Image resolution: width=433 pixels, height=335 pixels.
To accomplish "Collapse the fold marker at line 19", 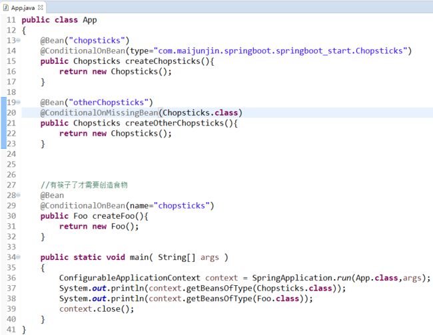I will [x=18, y=102].
